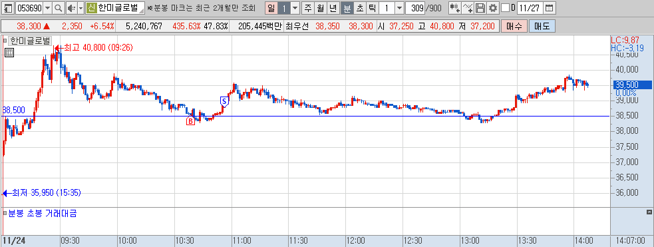Click the add line indicator icon
The height and width of the screenshot is (247, 654).
tap(468, 7)
